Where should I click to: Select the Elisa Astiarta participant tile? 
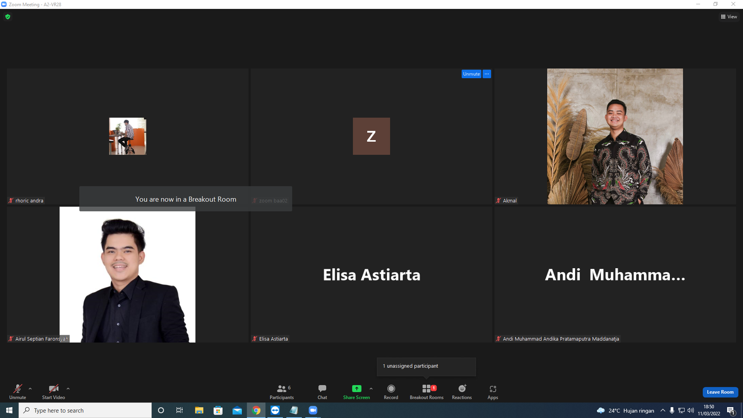pos(371,275)
